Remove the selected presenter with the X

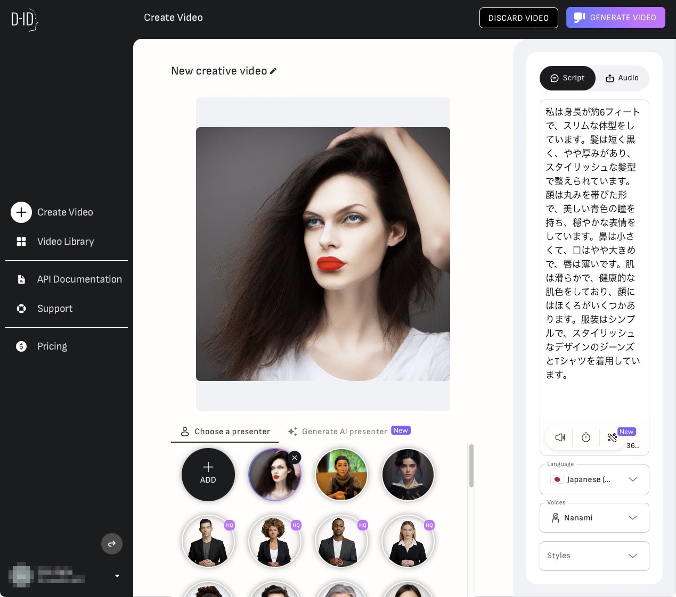pos(295,458)
